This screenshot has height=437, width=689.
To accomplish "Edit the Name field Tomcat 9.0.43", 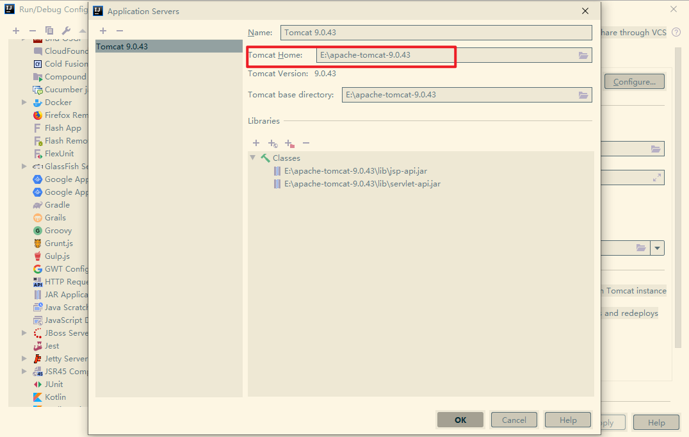I will point(436,33).
